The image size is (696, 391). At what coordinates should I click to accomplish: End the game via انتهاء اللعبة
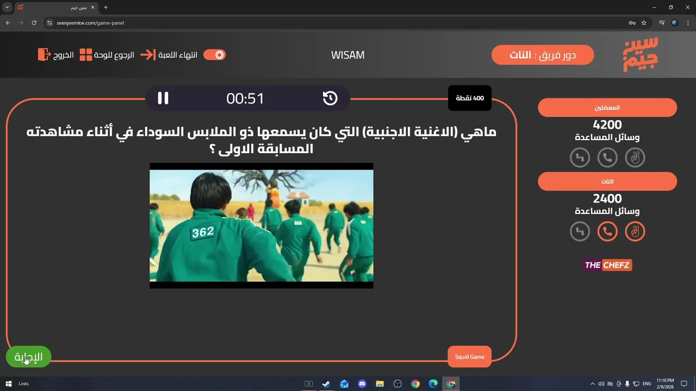[169, 55]
